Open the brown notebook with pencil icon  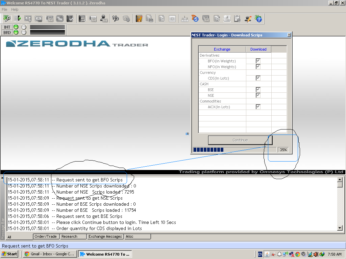coord(139,19)
